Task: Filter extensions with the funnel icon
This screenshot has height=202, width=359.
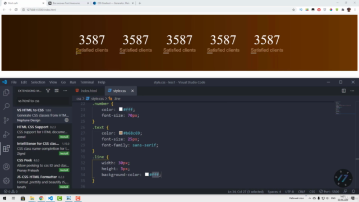Action: click(x=48, y=91)
